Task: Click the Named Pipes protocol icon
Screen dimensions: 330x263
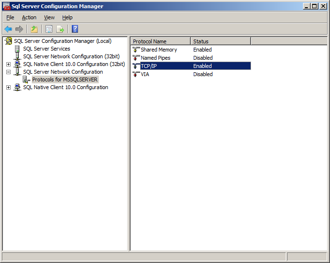Action: [136, 58]
